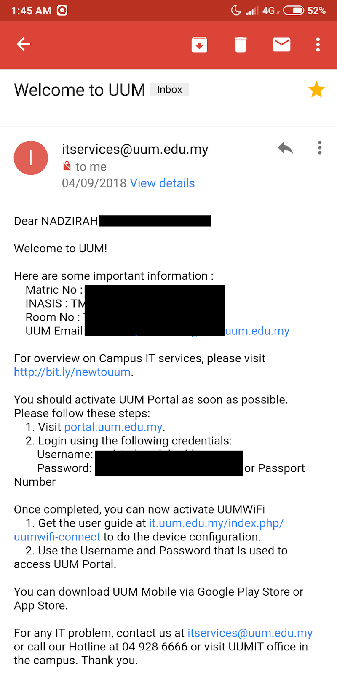This screenshot has width=337, height=674.
Task: Tap the Welcome to UUM subject title
Action: pos(80,90)
